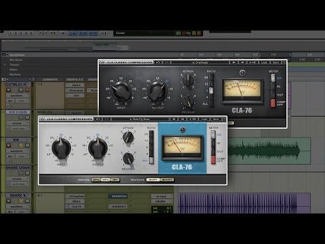Click record enable on KIK track
Viewport: 325px width, 244px height.
pyautogui.click(x=8, y=145)
